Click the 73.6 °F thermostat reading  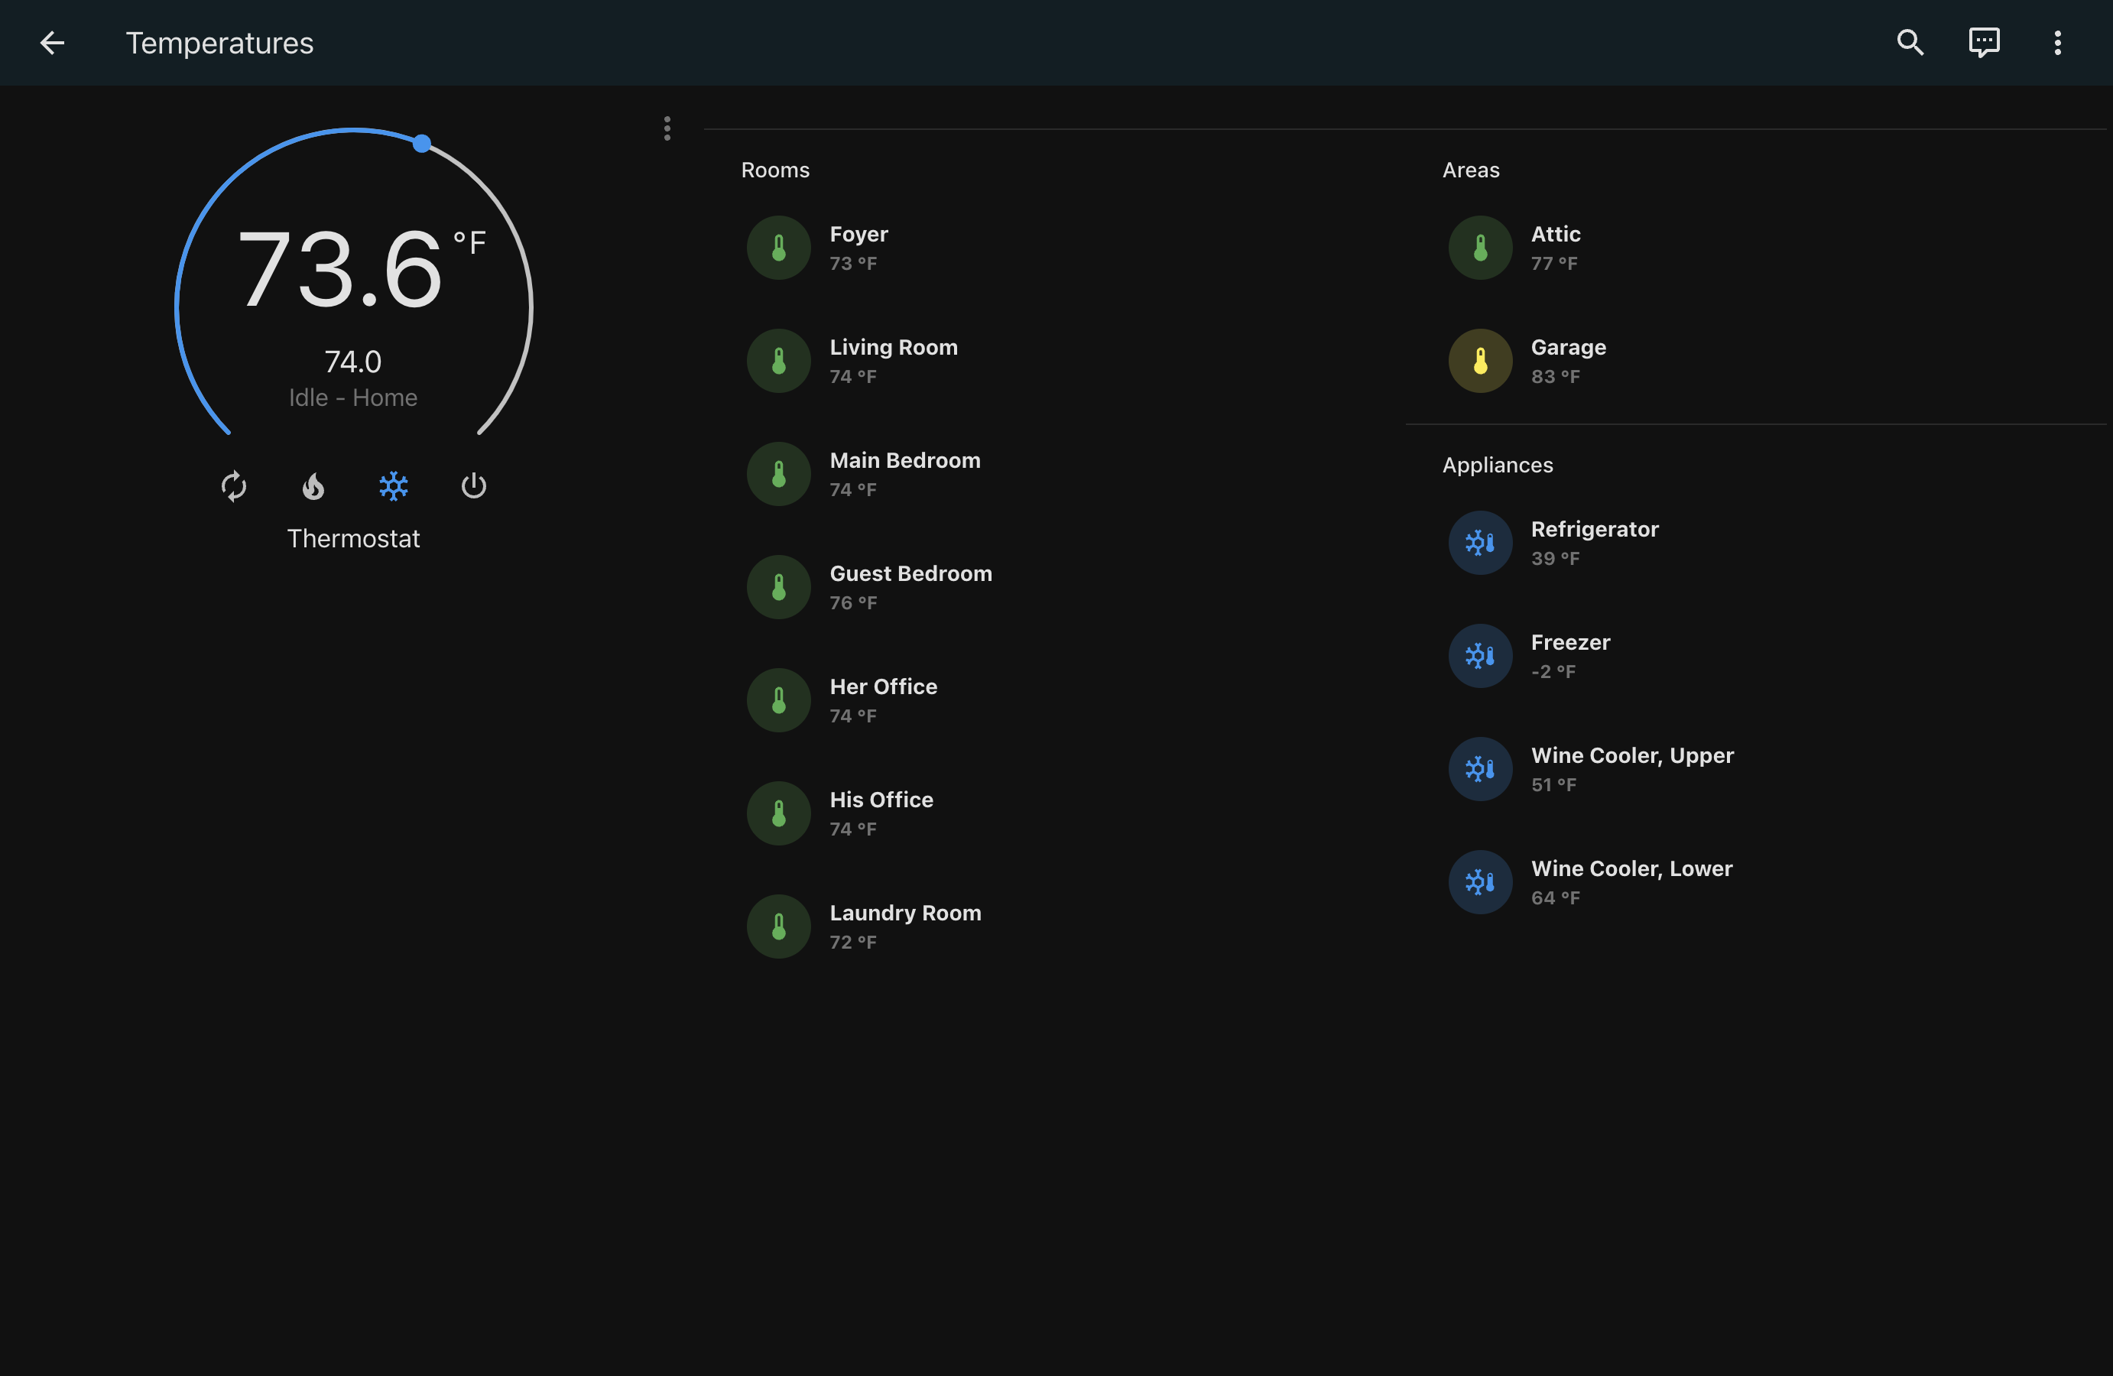point(340,269)
